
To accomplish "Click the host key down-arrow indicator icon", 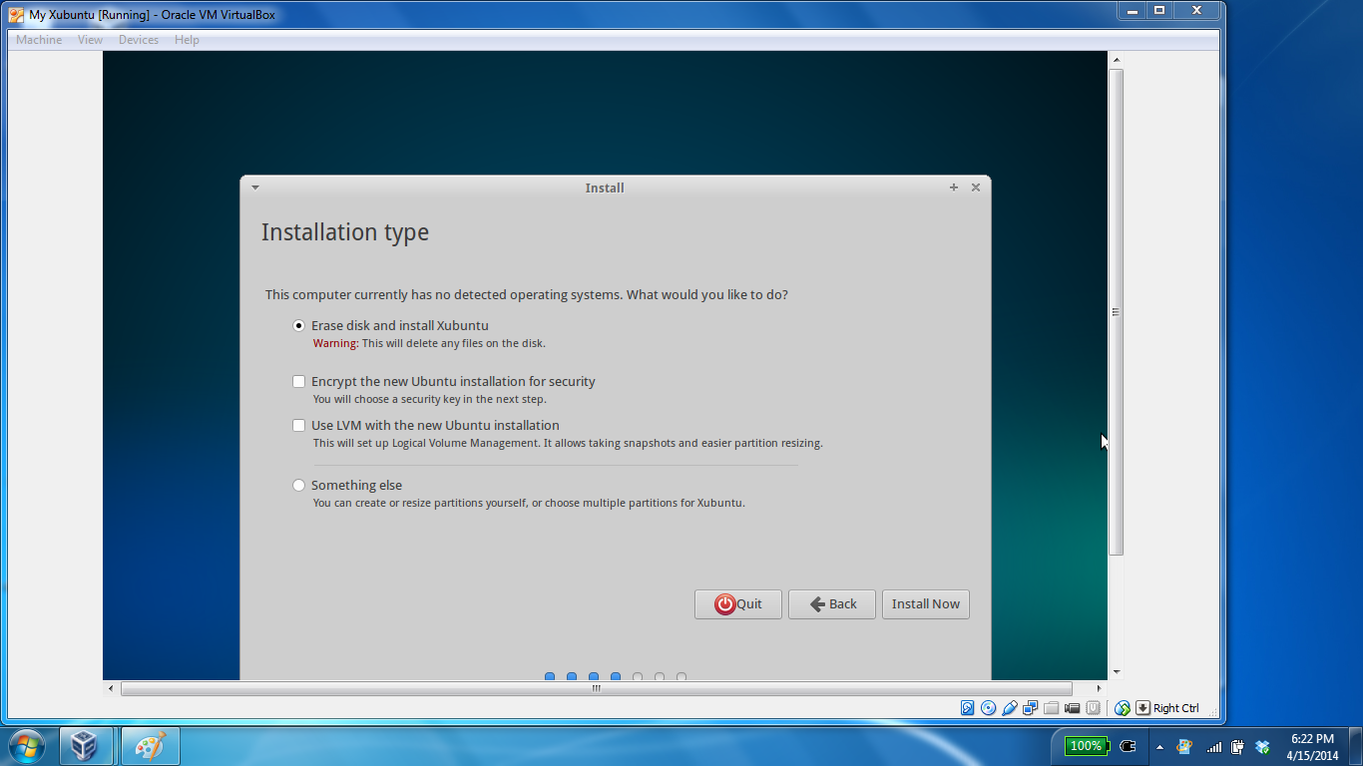I will (1143, 708).
